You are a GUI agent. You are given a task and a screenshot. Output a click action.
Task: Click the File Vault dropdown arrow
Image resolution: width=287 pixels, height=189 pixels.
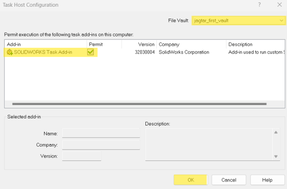coord(282,21)
